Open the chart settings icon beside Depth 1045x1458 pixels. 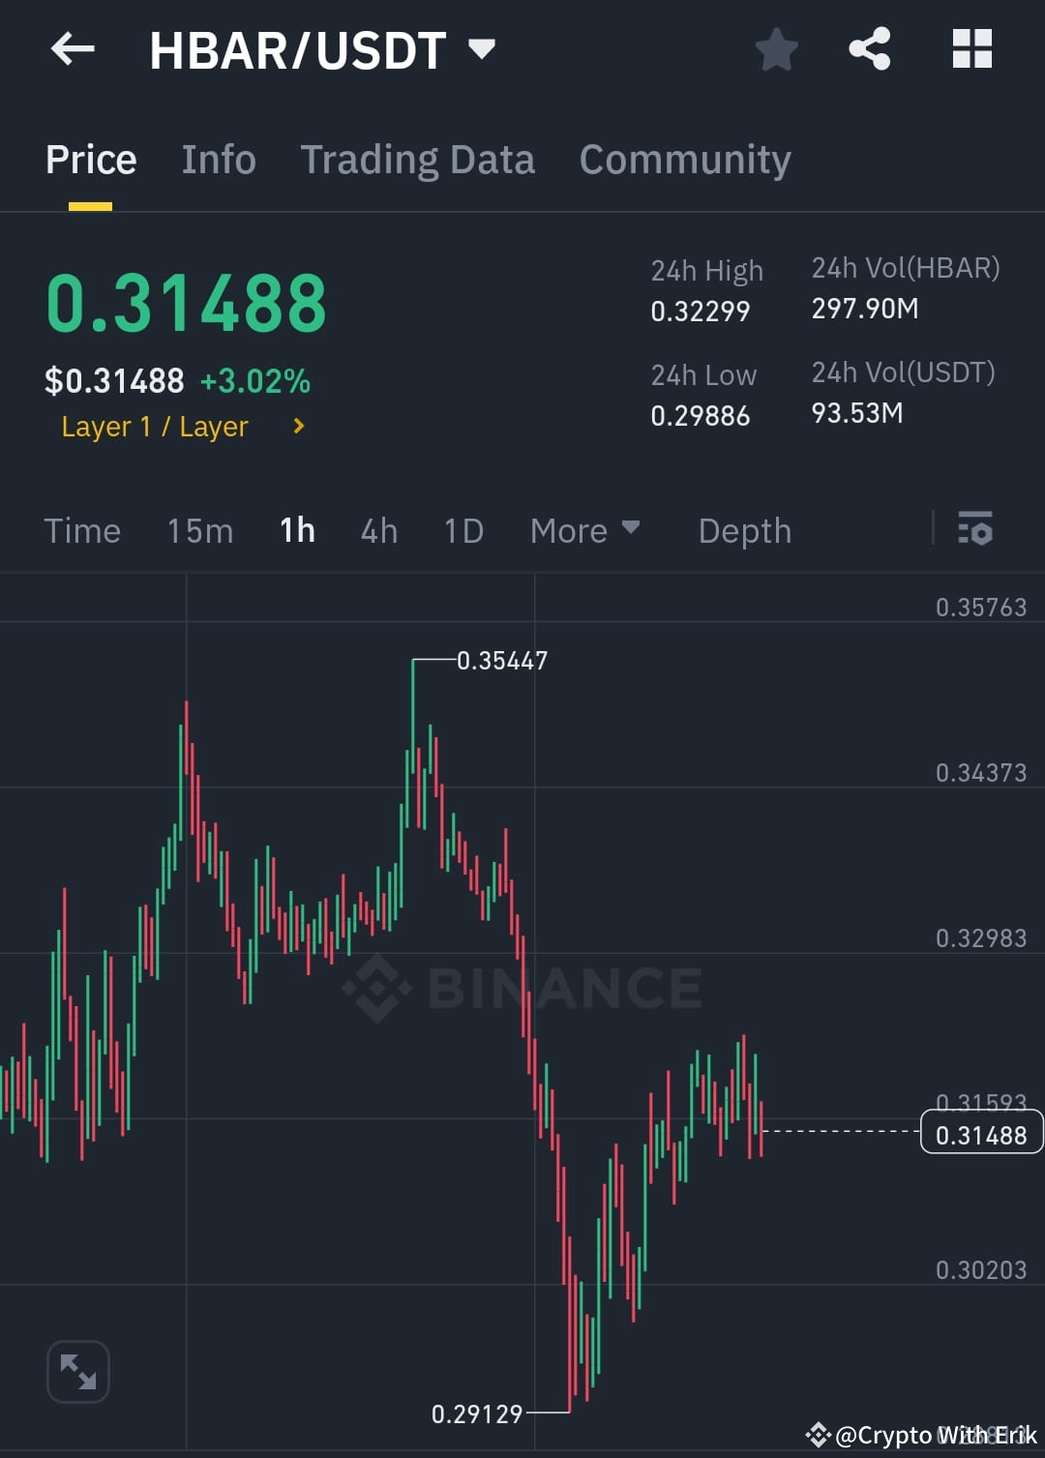coord(975,530)
